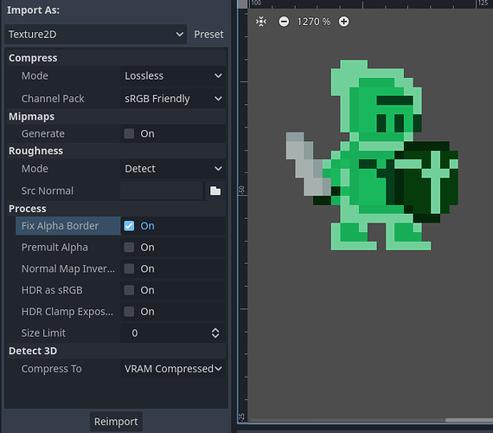Click the center view icon
Viewport: 493px width, 433px height.
(261, 22)
